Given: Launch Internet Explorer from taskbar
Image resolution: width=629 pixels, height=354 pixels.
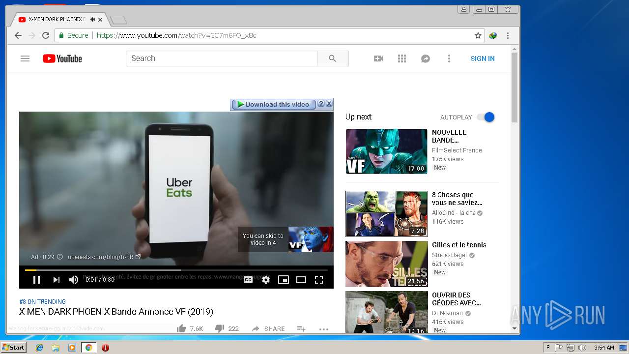Looking at the screenshot, I should [x=39, y=348].
